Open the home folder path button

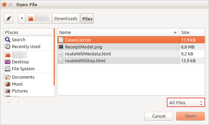point(39,18)
